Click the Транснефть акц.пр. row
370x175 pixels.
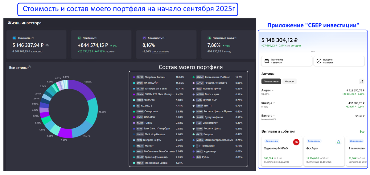click(x=158, y=157)
